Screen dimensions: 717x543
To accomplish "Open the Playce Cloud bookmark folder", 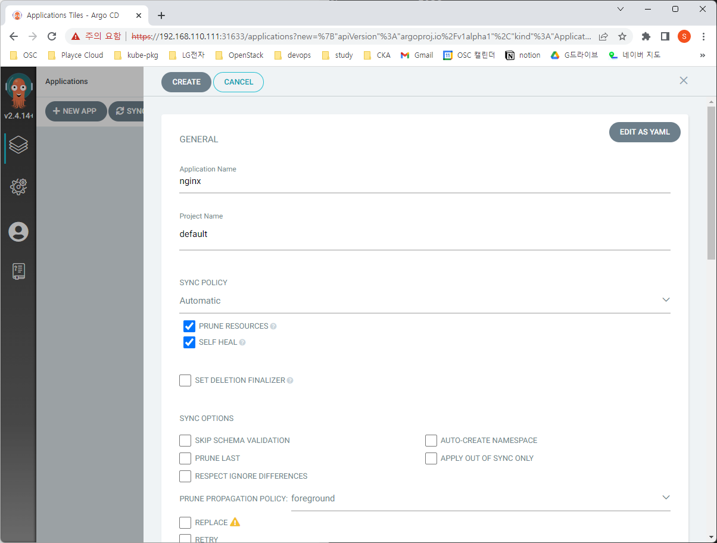I will (75, 55).
